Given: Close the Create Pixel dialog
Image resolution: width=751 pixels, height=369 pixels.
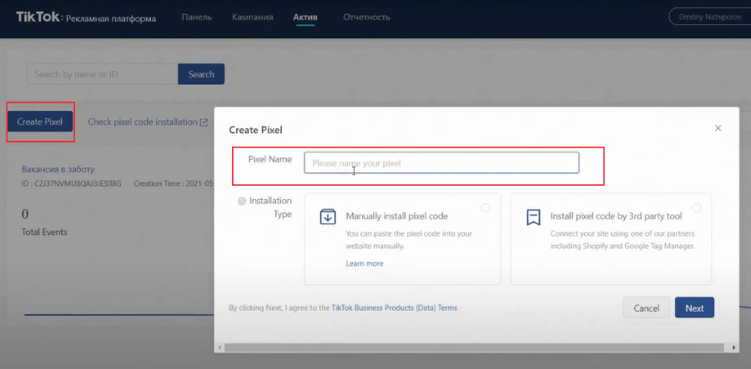Looking at the screenshot, I should (x=718, y=128).
